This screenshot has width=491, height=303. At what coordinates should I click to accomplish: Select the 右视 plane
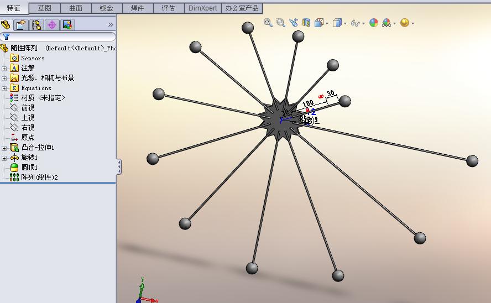pos(28,128)
